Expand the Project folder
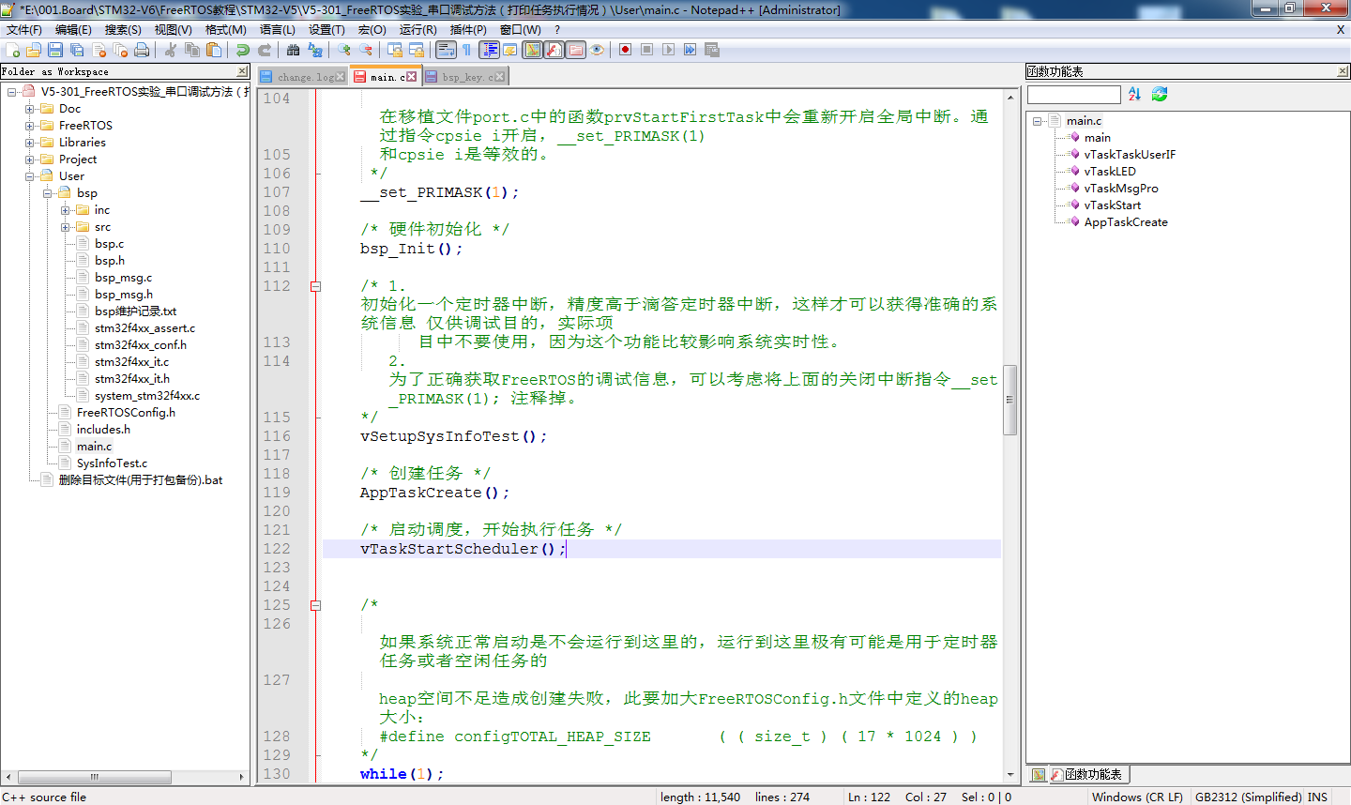The height and width of the screenshot is (805, 1351). [30, 159]
